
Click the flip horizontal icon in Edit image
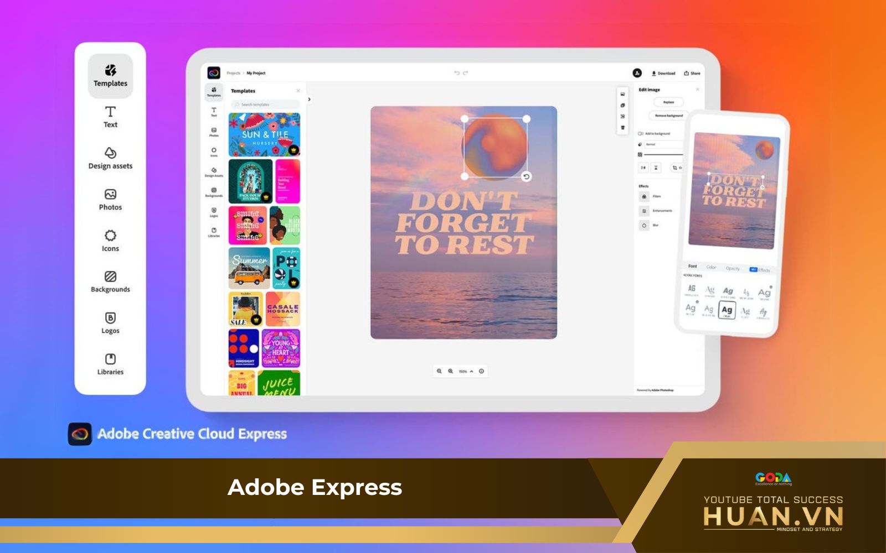[x=643, y=168]
